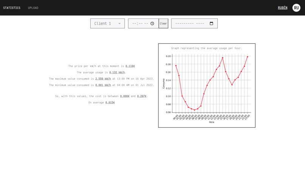Expand the Client 1 dropdown

coord(107,23)
